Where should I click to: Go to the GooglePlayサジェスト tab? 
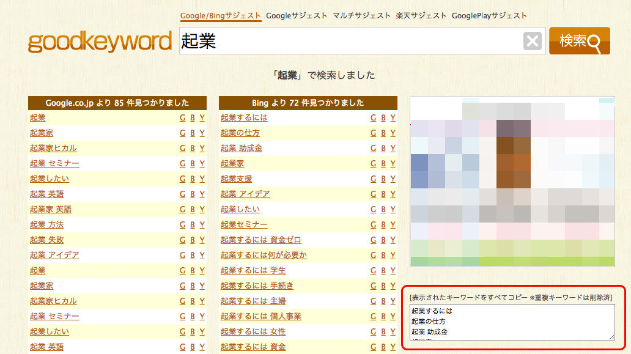[489, 16]
